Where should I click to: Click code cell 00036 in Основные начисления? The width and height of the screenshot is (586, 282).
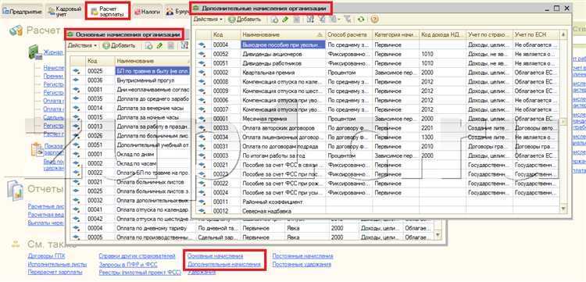pos(99,80)
